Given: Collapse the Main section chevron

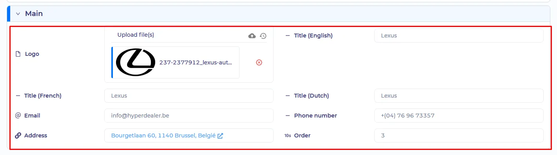Looking at the screenshot, I should pos(18,14).
